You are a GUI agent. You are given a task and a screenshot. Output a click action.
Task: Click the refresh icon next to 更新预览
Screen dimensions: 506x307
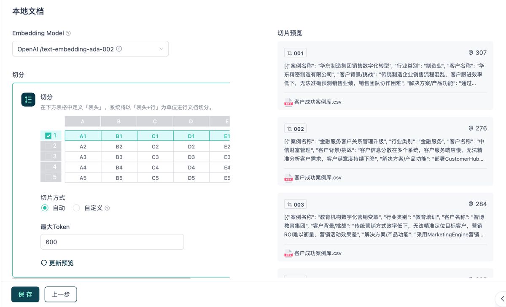coord(43,263)
